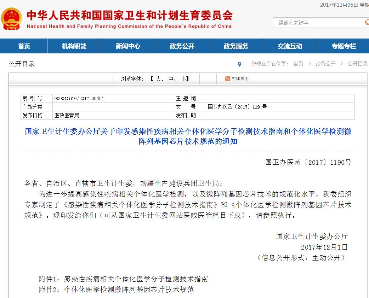Image resolution: width=369 pixels, height=298 pixels.
Task: Go to 新闻中心 in the navigation bar
Action: pos(128,46)
